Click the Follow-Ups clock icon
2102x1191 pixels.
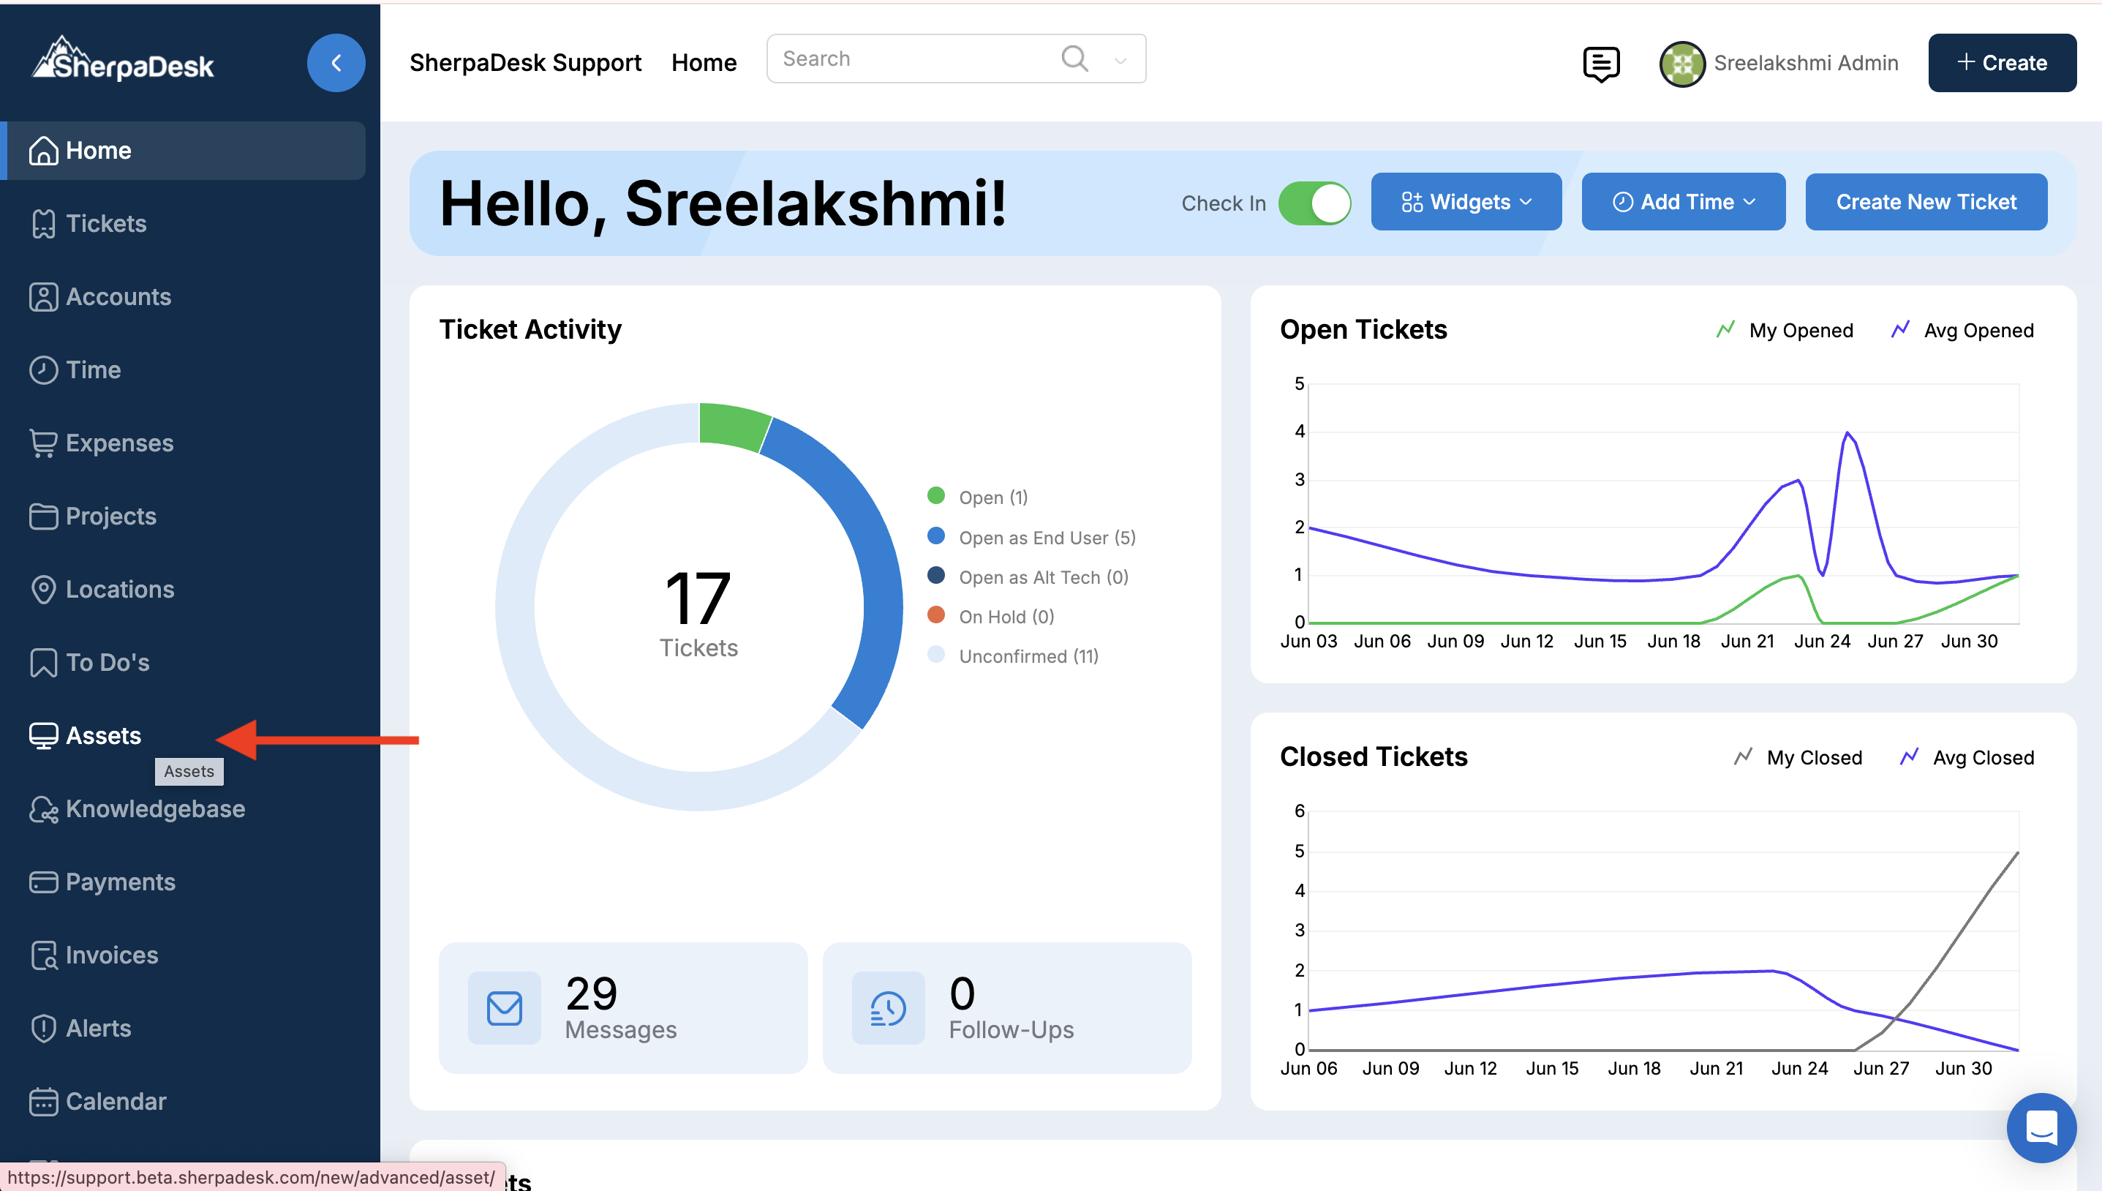(888, 1008)
